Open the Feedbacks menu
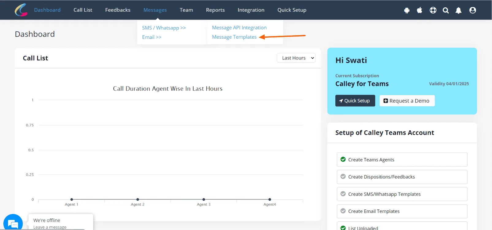The image size is (492, 230). coord(118,10)
